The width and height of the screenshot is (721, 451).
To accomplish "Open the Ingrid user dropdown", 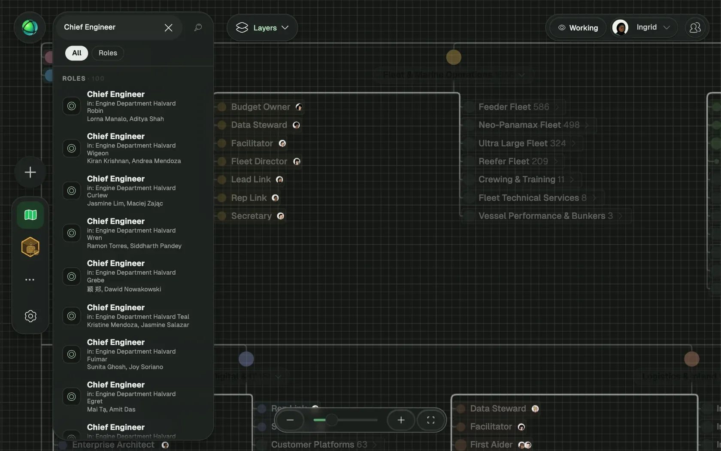I will point(666,27).
